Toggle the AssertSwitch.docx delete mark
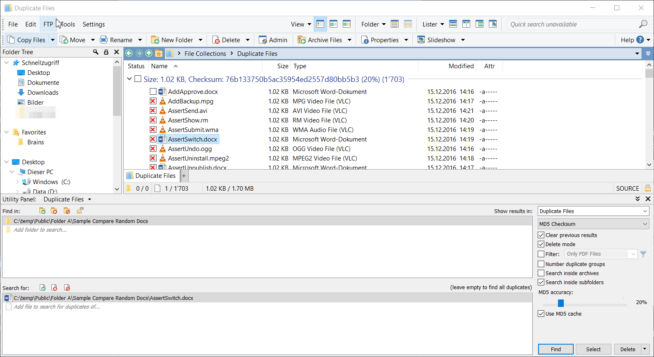Viewport: 654px width, 357px height. tap(153, 139)
